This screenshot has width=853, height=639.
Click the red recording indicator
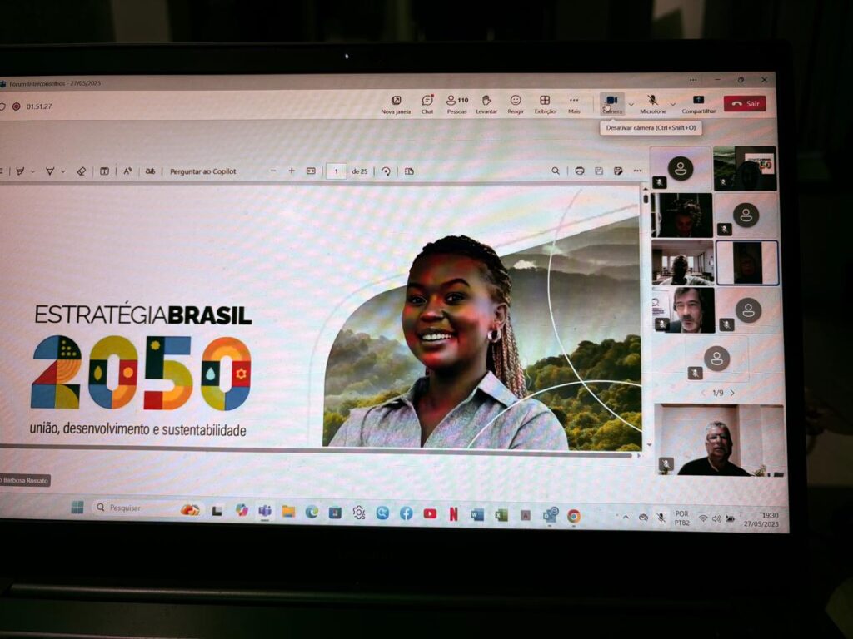pyautogui.click(x=17, y=106)
